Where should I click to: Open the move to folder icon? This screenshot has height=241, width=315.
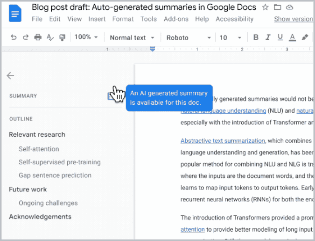coord(277,7)
